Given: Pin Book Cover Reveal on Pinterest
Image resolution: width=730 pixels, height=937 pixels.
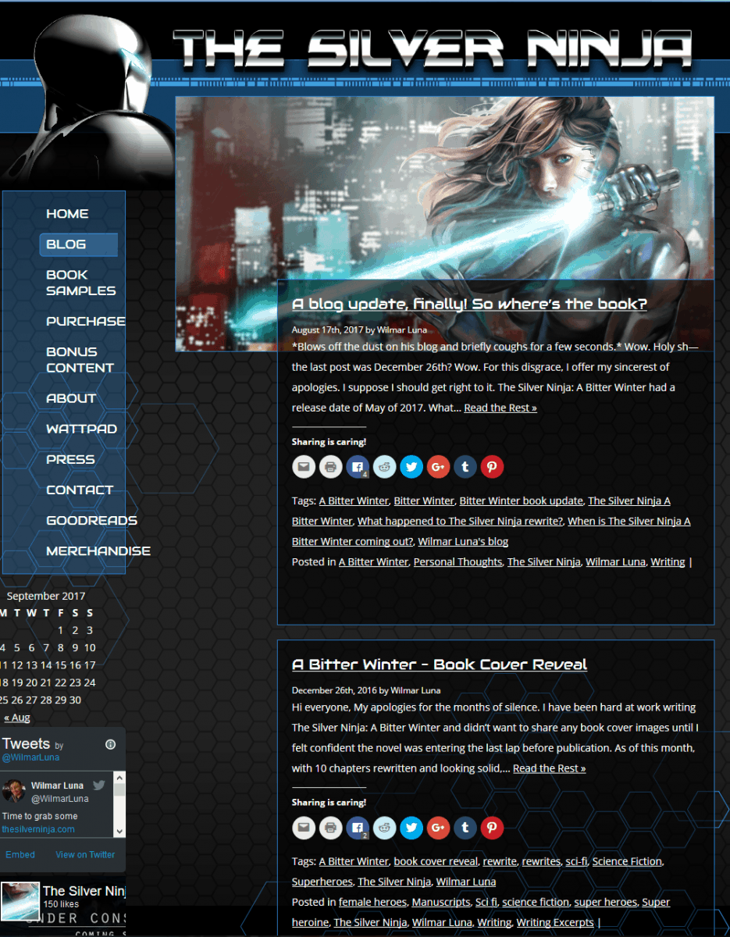Looking at the screenshot, I should (x=492, y=828).
